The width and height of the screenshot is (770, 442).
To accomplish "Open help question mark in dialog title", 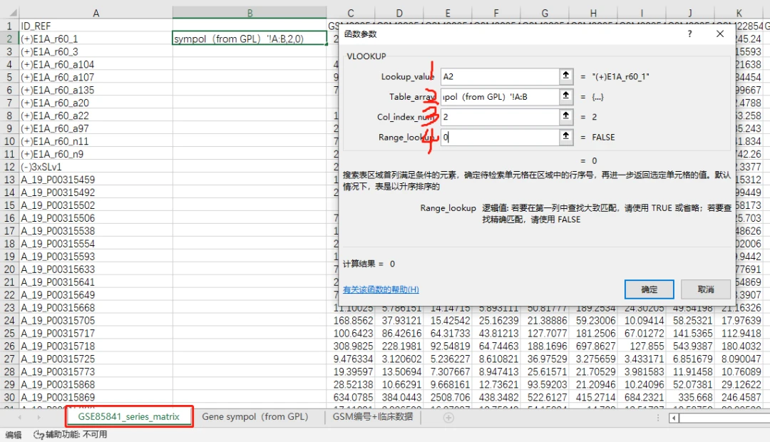I will [689, 34].
